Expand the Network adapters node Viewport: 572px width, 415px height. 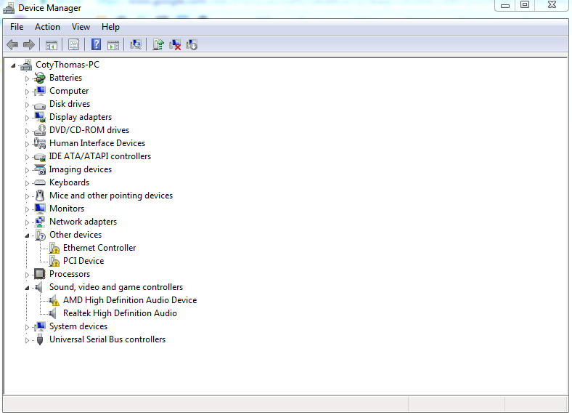click(27, 222)
